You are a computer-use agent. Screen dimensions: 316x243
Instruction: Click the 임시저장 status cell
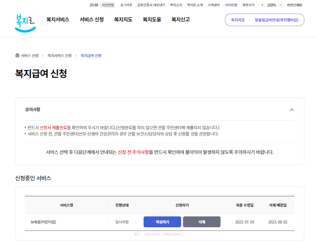[122, 222]
